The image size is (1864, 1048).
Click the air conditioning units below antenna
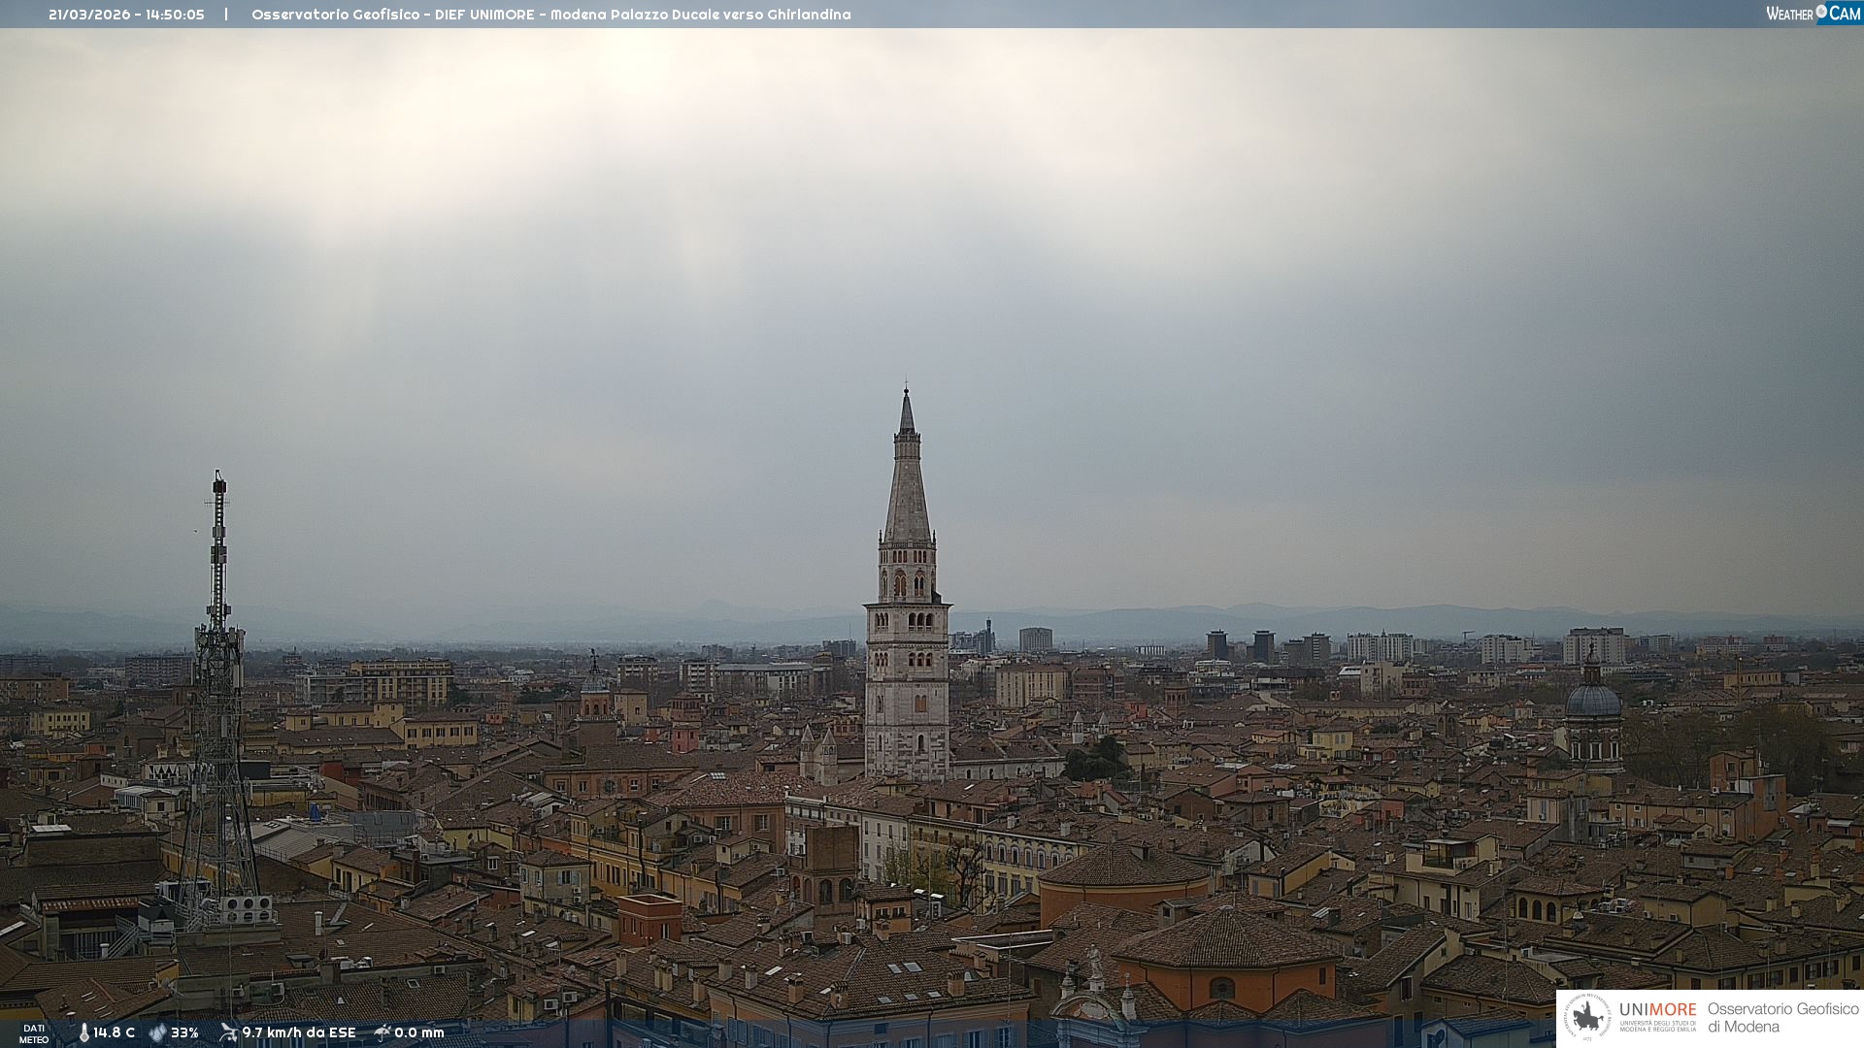[x=247, y=909]
